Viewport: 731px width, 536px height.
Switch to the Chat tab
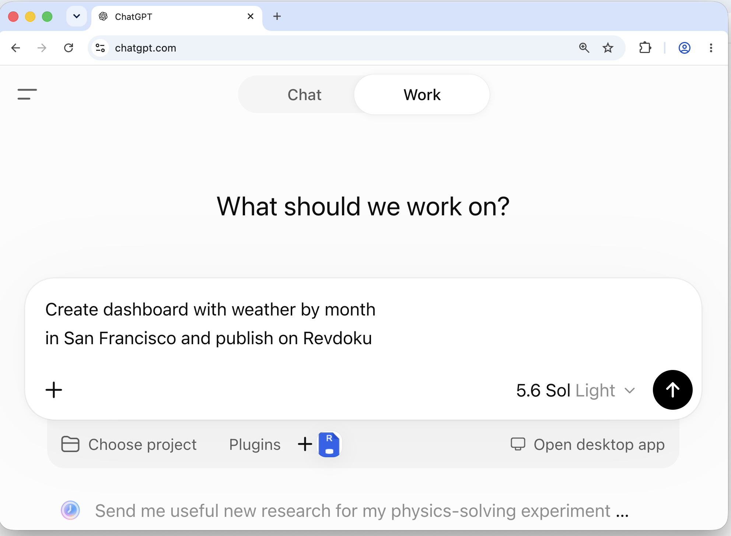[304, 95]
